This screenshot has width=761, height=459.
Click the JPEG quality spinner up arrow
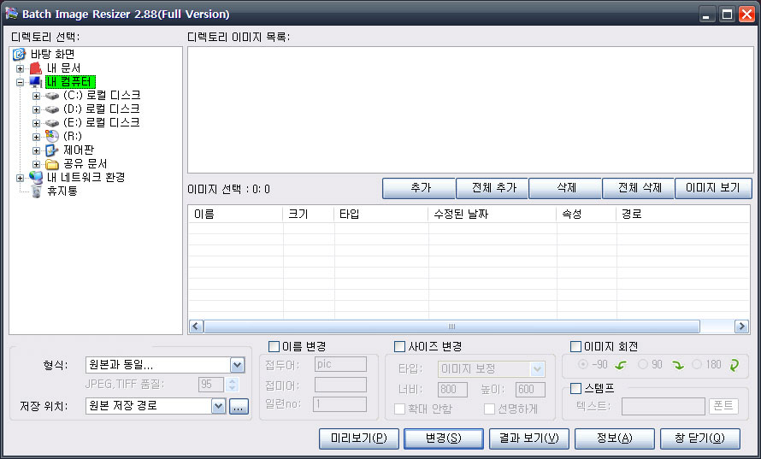pos(233,381)
